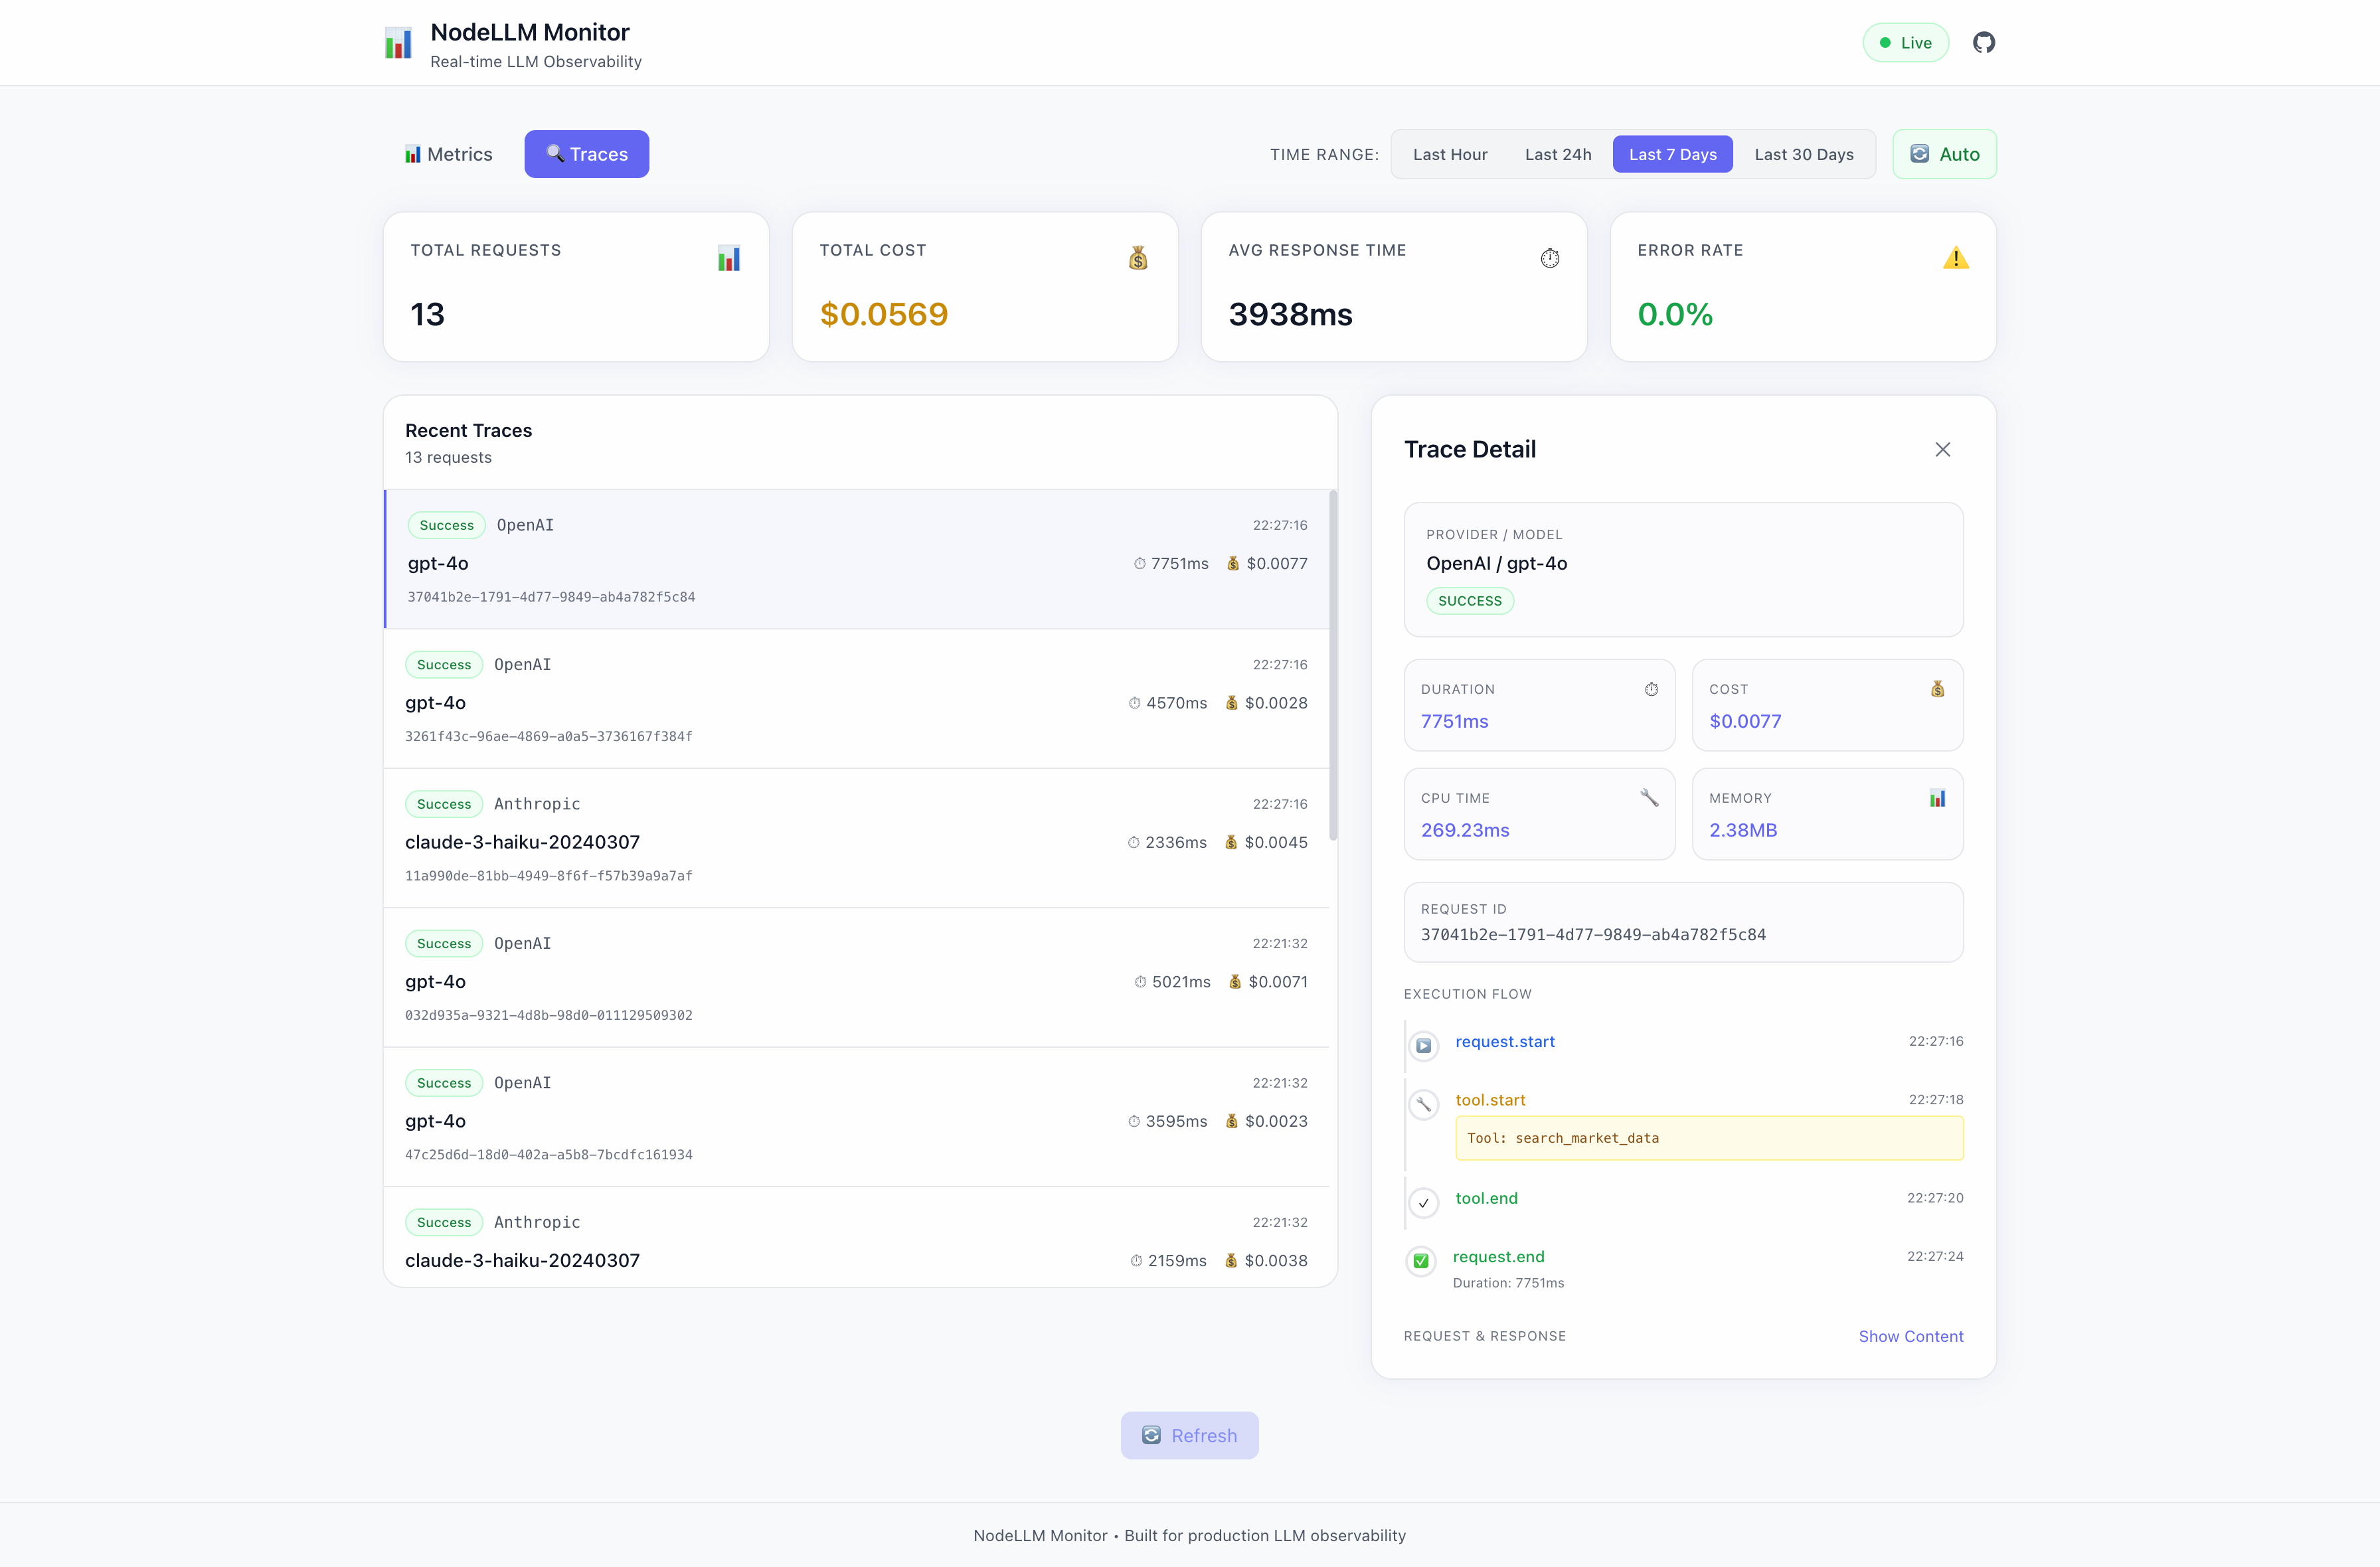Click the NodeLLM Monitor logo icon

click(x=398, y=42)
